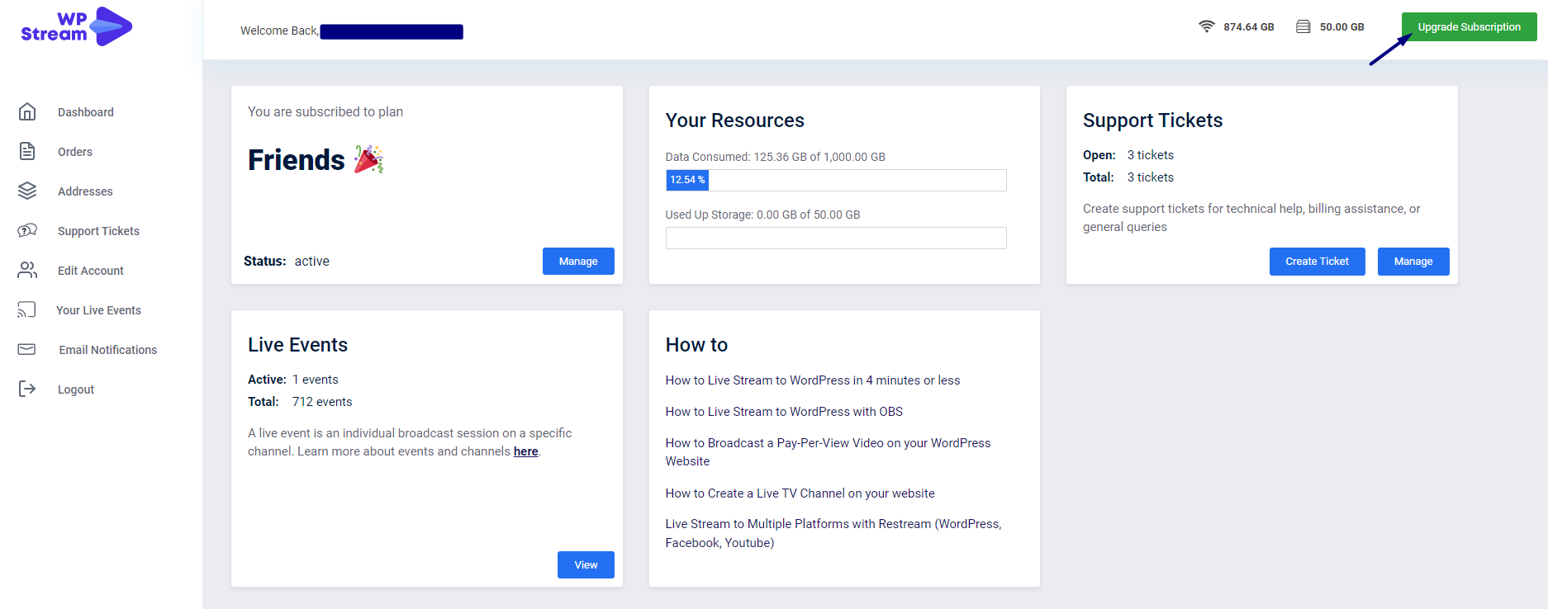This screenshot has height=609, width=1548.
Task: Click the bandwidth wifi icon in header
Action: [1206, 26]
